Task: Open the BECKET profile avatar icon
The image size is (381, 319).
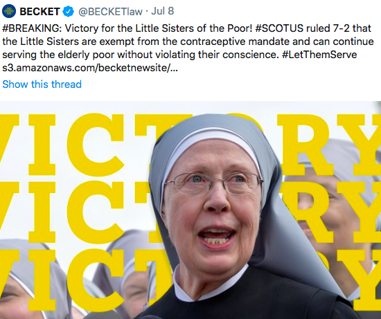Action: click(x=9, y=11)
